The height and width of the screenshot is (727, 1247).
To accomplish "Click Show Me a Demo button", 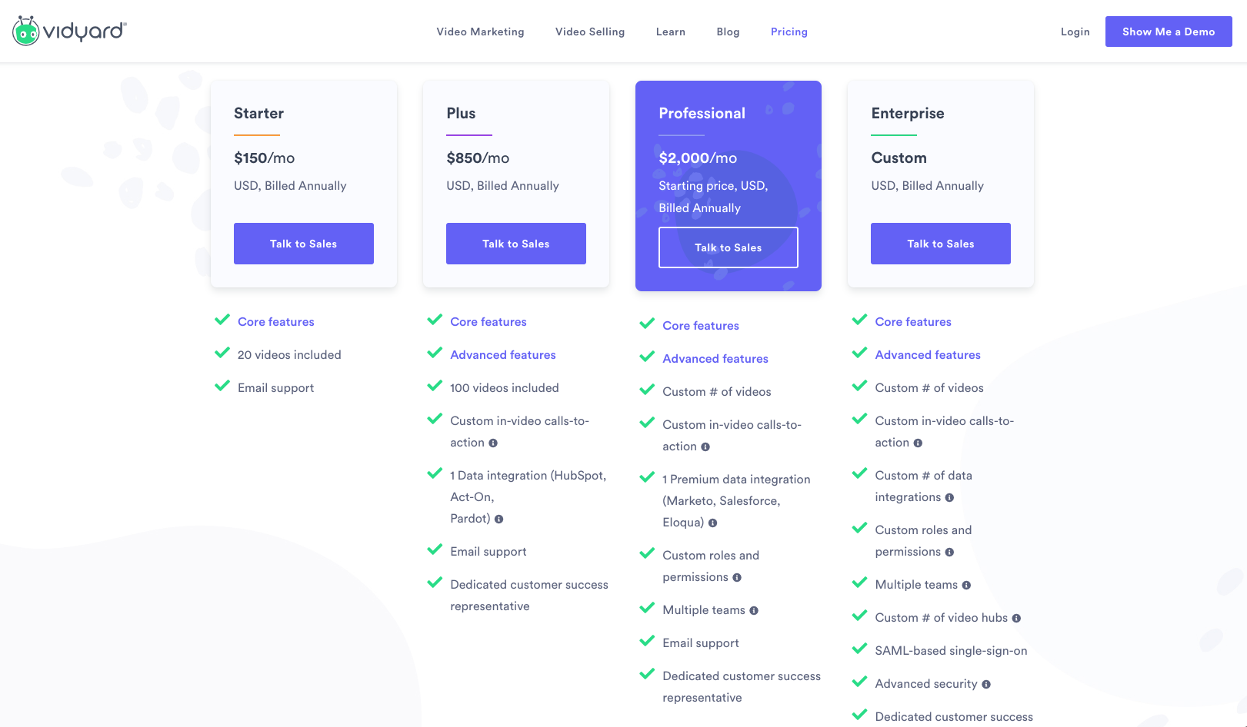I will (1169, 32).
